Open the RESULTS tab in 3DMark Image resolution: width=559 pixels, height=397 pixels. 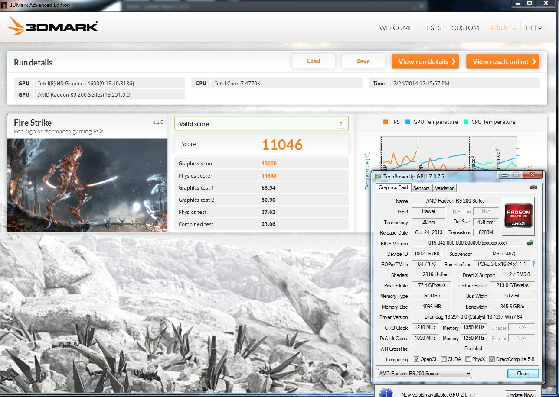click(x=502, y=28)
